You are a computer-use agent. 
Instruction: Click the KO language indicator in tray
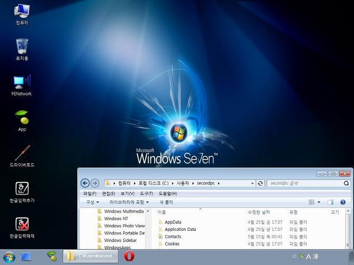[294, 256]
